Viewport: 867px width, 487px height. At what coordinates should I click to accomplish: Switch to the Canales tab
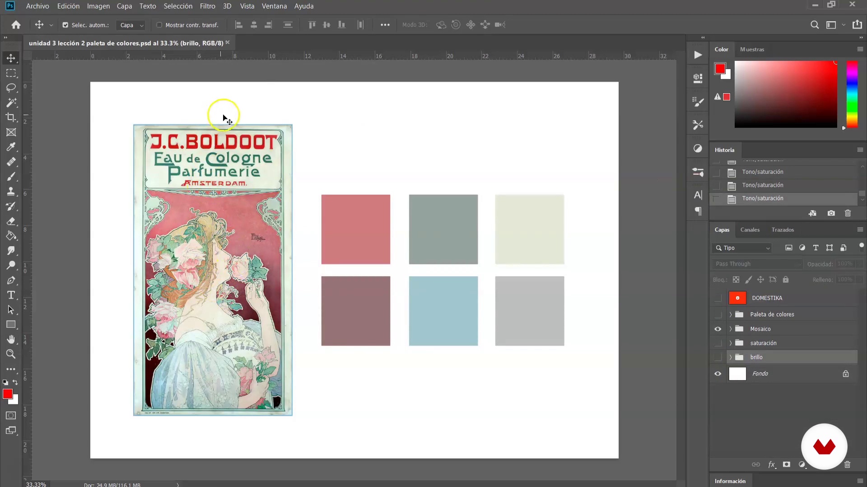[750, 230]
